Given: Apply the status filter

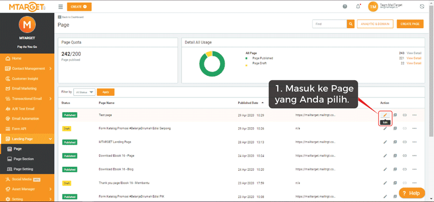Looking at the screenshot, I should click(106, 92).
